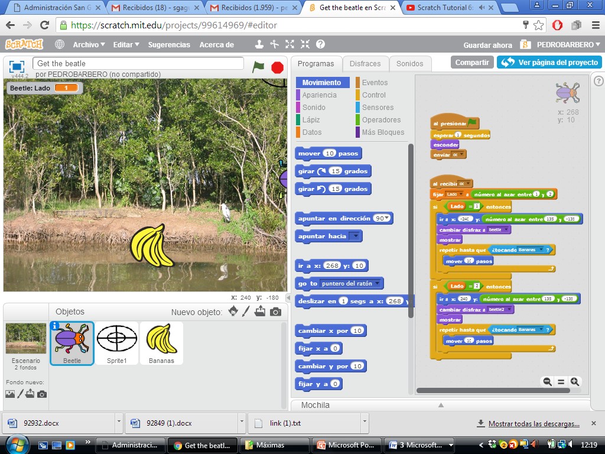Click the Guardar ahora link
Image resolution: width=605 pixels, height=454 pixels.
(x=487, y=44)
